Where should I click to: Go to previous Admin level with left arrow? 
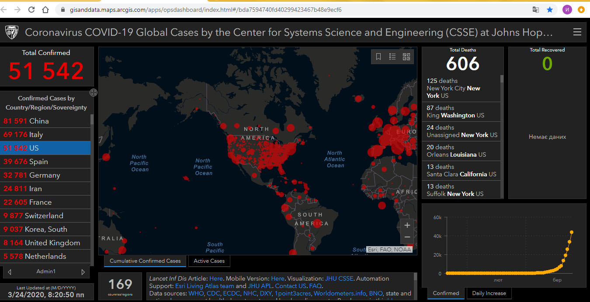click(10, 272)
